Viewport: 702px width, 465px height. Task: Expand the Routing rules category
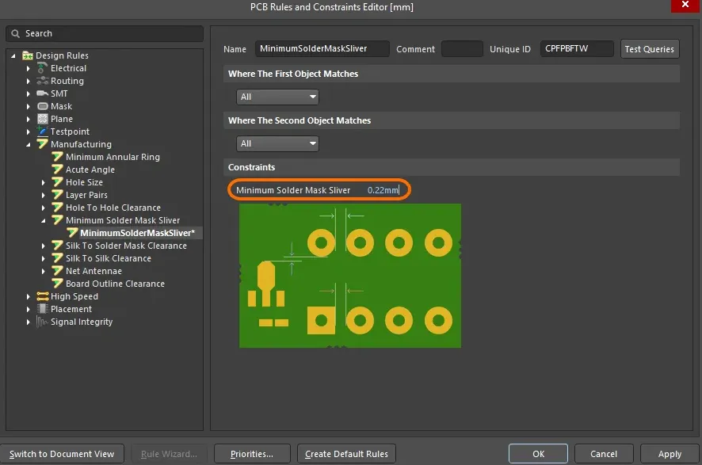tap(29, 81)
